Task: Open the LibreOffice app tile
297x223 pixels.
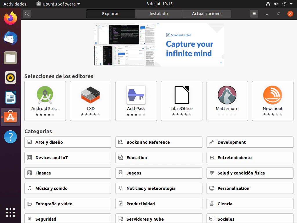Action: tap(182, 101)
